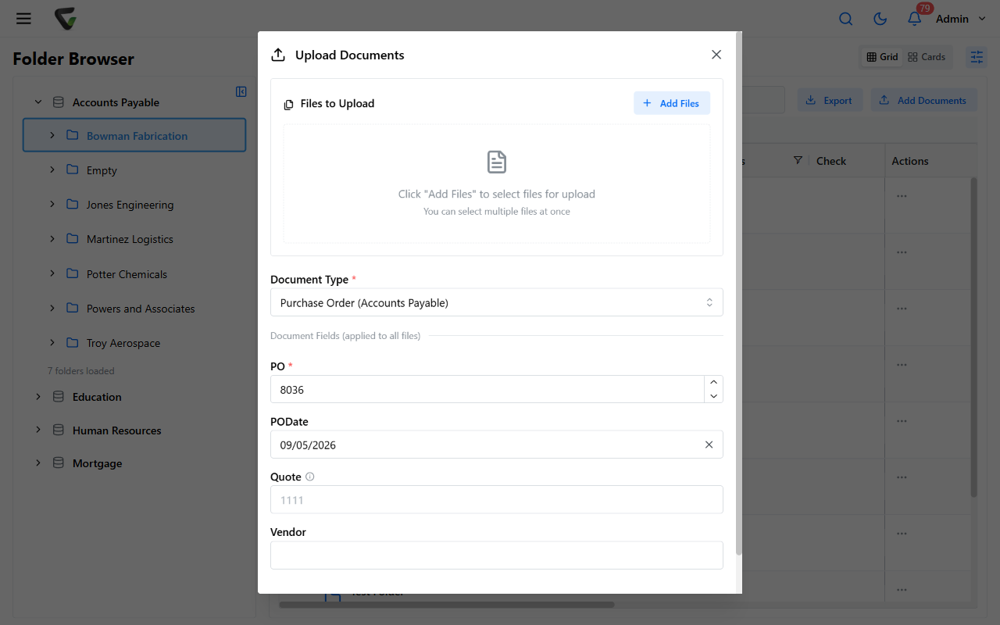Open the hamburger navigation menu
Screen dimensions: 1000x625
pos(23,19)
